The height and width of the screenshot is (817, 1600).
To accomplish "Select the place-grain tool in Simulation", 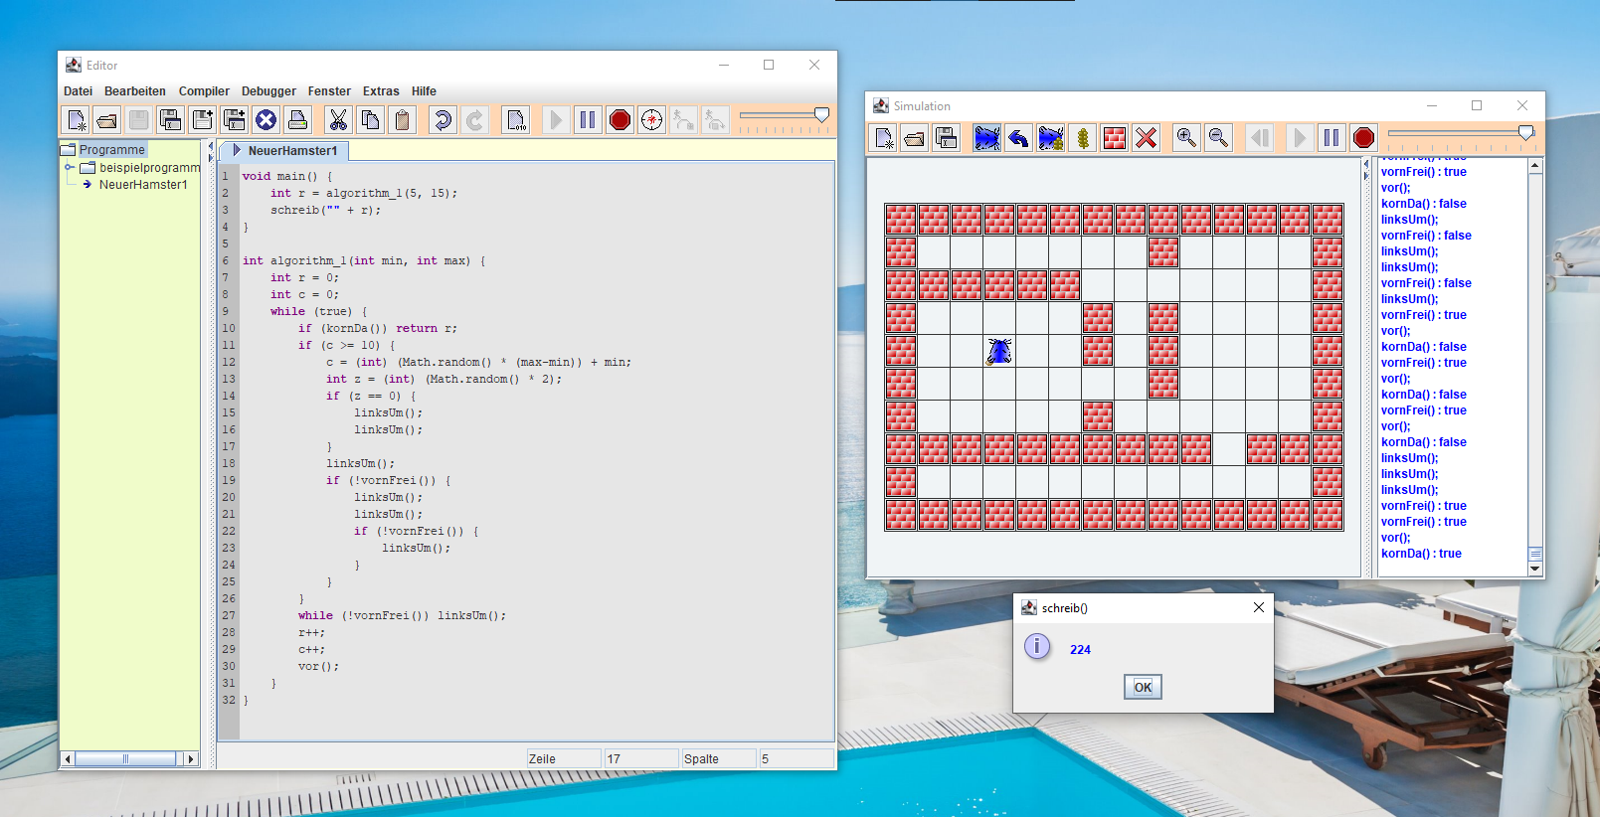I will (1083, 138).
